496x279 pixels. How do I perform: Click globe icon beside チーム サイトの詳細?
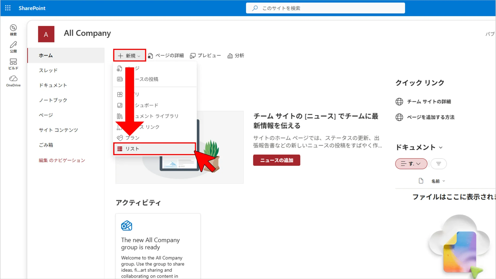click(399, 102)
